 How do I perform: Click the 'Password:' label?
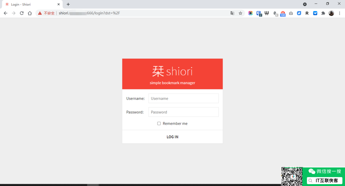(135, 112)
